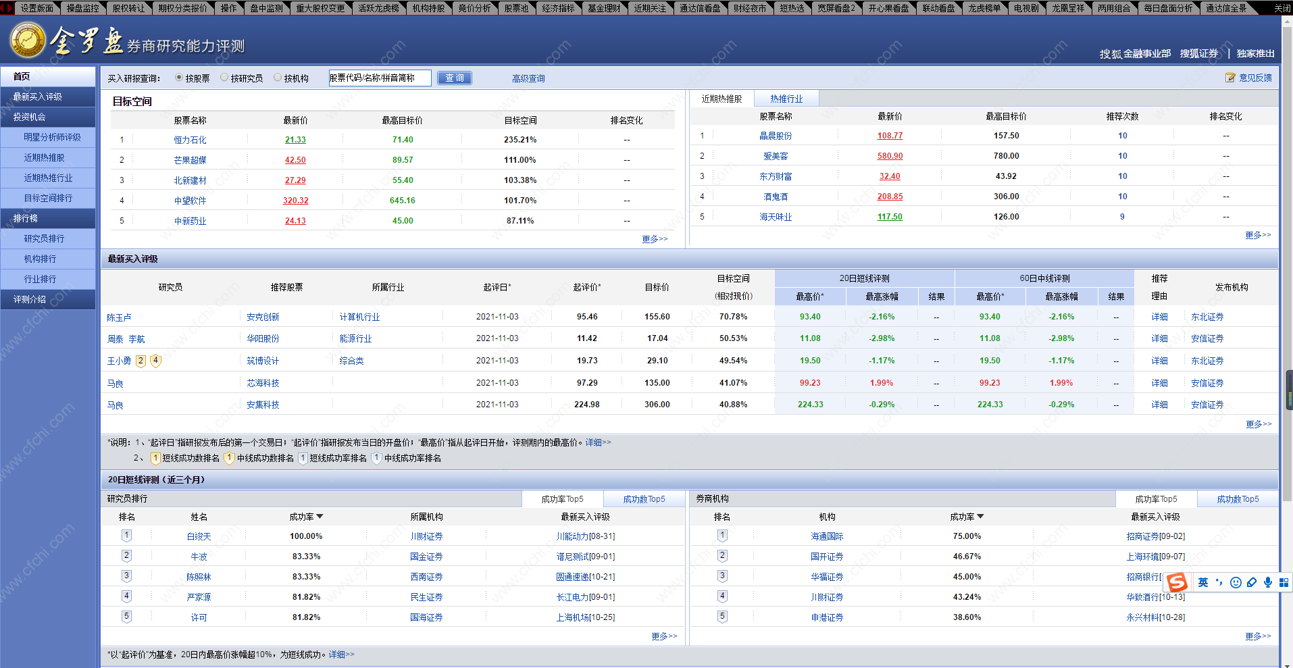This screenshot has height=668, width=1293.
Task: Open stock link 恒力石化
Action: pos(190,140)
